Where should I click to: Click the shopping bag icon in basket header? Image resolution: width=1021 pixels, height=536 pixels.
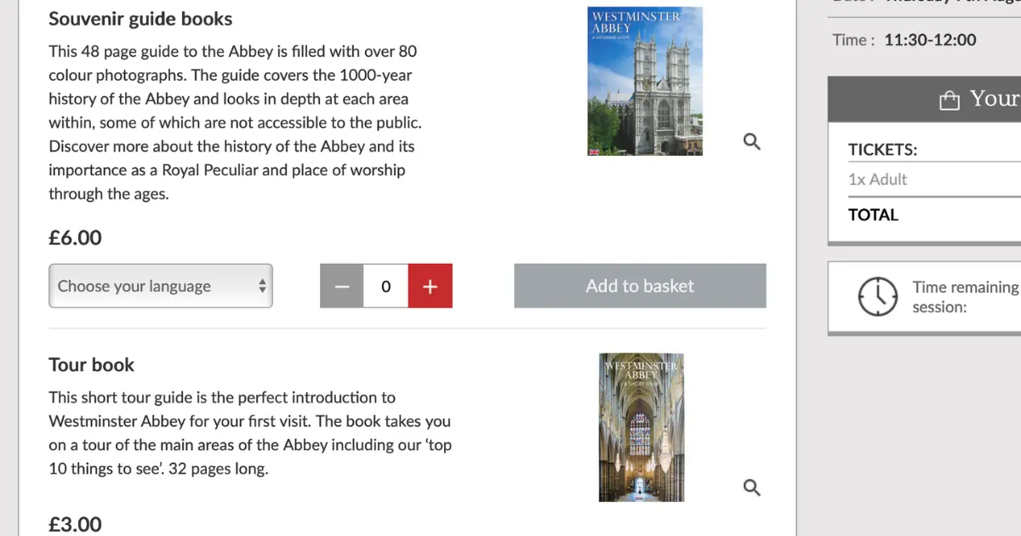tap(949, 101)
